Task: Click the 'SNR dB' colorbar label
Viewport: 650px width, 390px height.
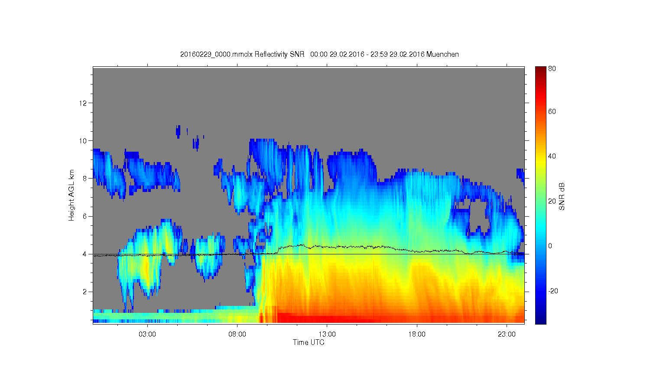Action: click(x=562, y=196)
